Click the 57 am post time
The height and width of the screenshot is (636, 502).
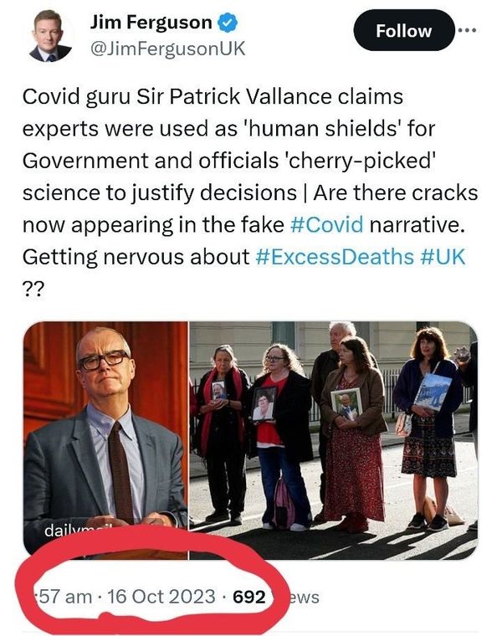[x=64, y=597]
